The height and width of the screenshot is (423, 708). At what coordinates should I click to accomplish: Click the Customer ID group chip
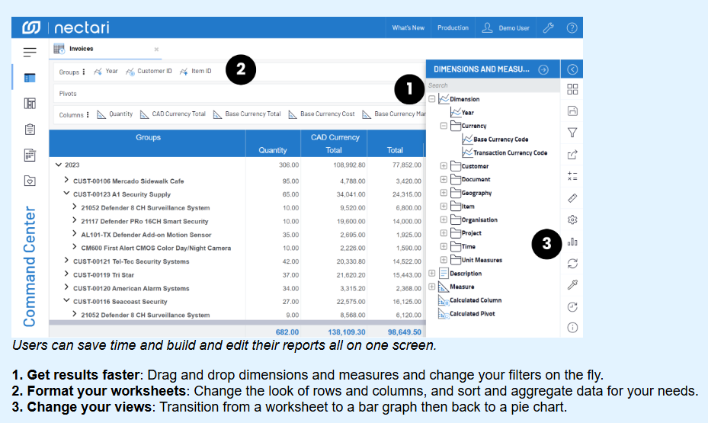(x=149, y=72)
